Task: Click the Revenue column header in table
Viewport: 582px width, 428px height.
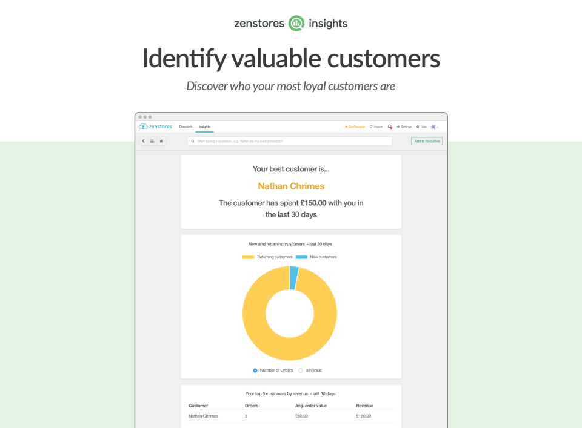Action: (365, 406)
